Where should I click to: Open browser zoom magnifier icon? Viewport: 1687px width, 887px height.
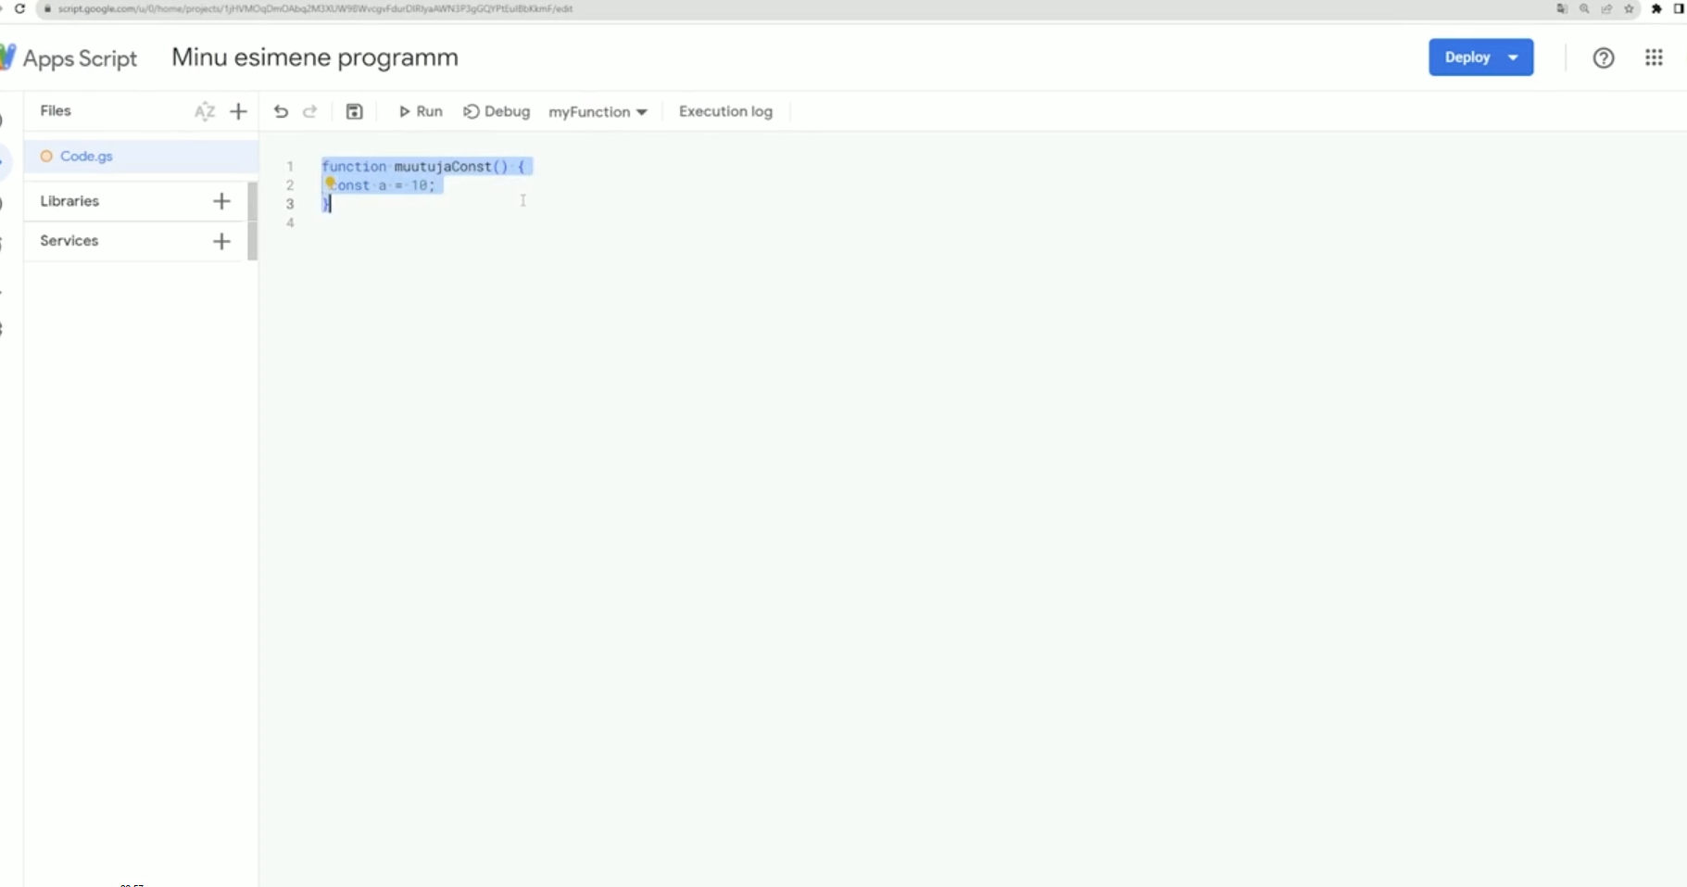click(1584, 8)
